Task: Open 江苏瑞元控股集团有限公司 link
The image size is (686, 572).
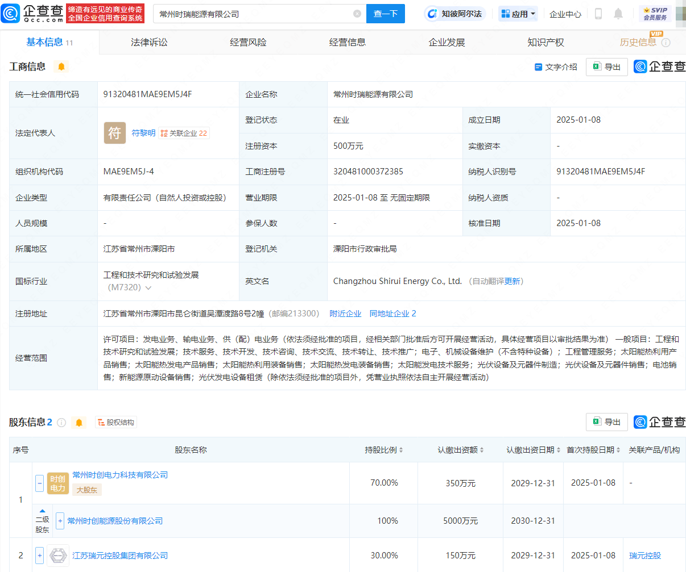Action: (120, 556)
